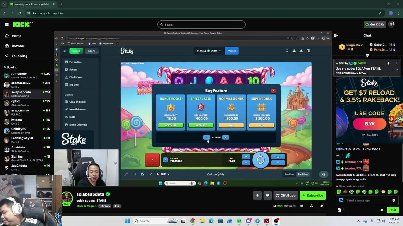
Task: Send message with green Chat button
Action: 393,210
